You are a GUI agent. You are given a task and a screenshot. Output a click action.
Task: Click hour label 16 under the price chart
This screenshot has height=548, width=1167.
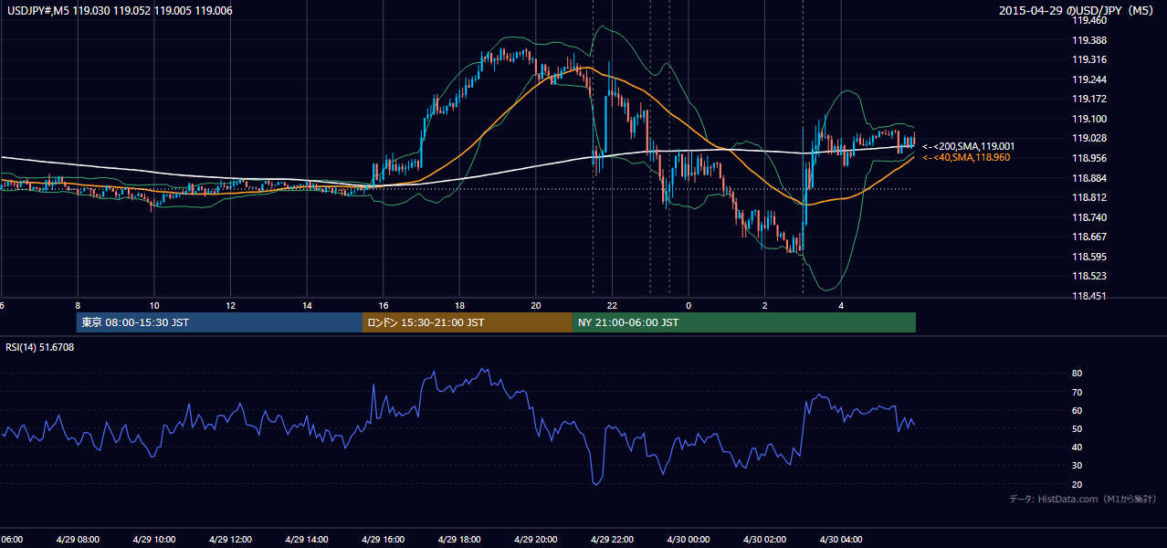click(384, 306)
